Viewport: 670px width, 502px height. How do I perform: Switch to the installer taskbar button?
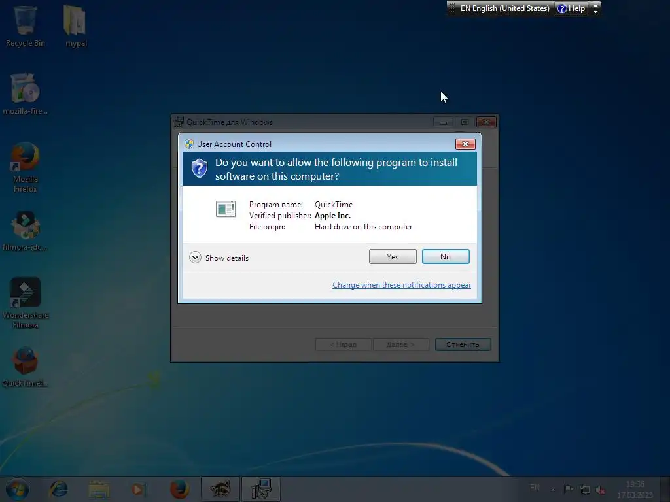tap(261, 489)
